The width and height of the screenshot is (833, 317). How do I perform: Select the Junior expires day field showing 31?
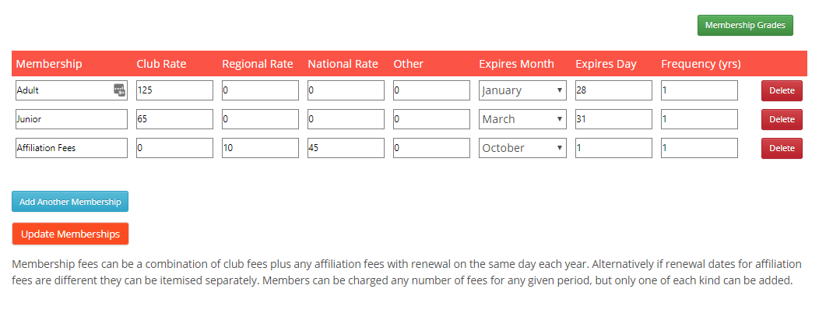coord(613,119)
